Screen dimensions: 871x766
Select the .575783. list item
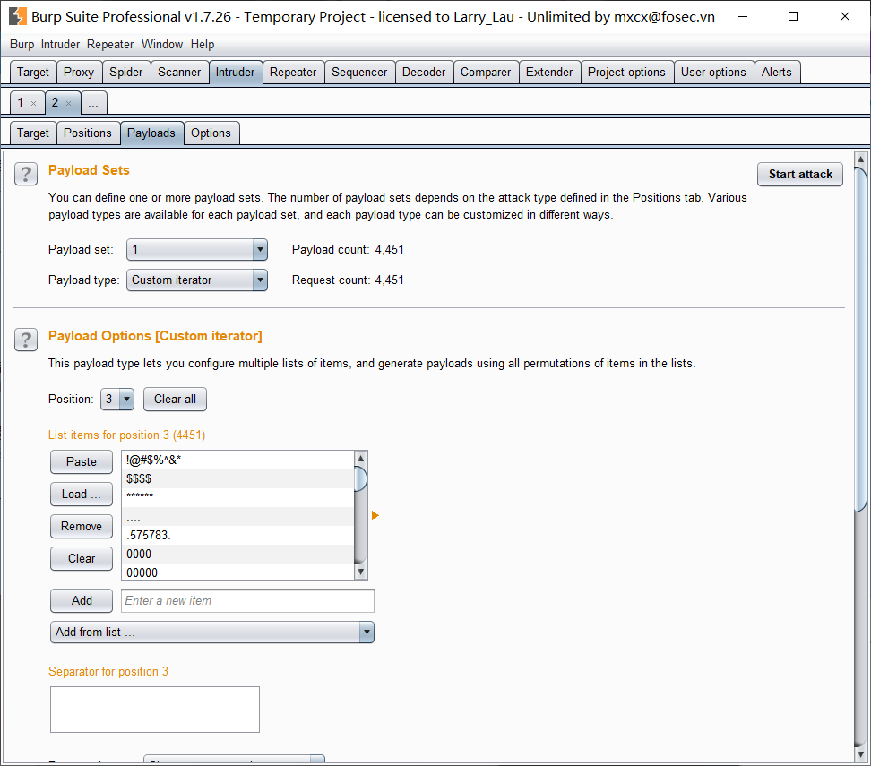(x=237, y=536)
